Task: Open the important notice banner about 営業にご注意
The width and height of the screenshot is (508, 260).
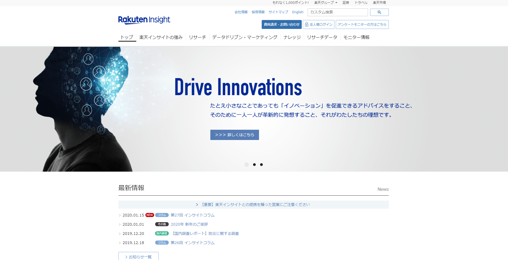Action: point(253,205)
